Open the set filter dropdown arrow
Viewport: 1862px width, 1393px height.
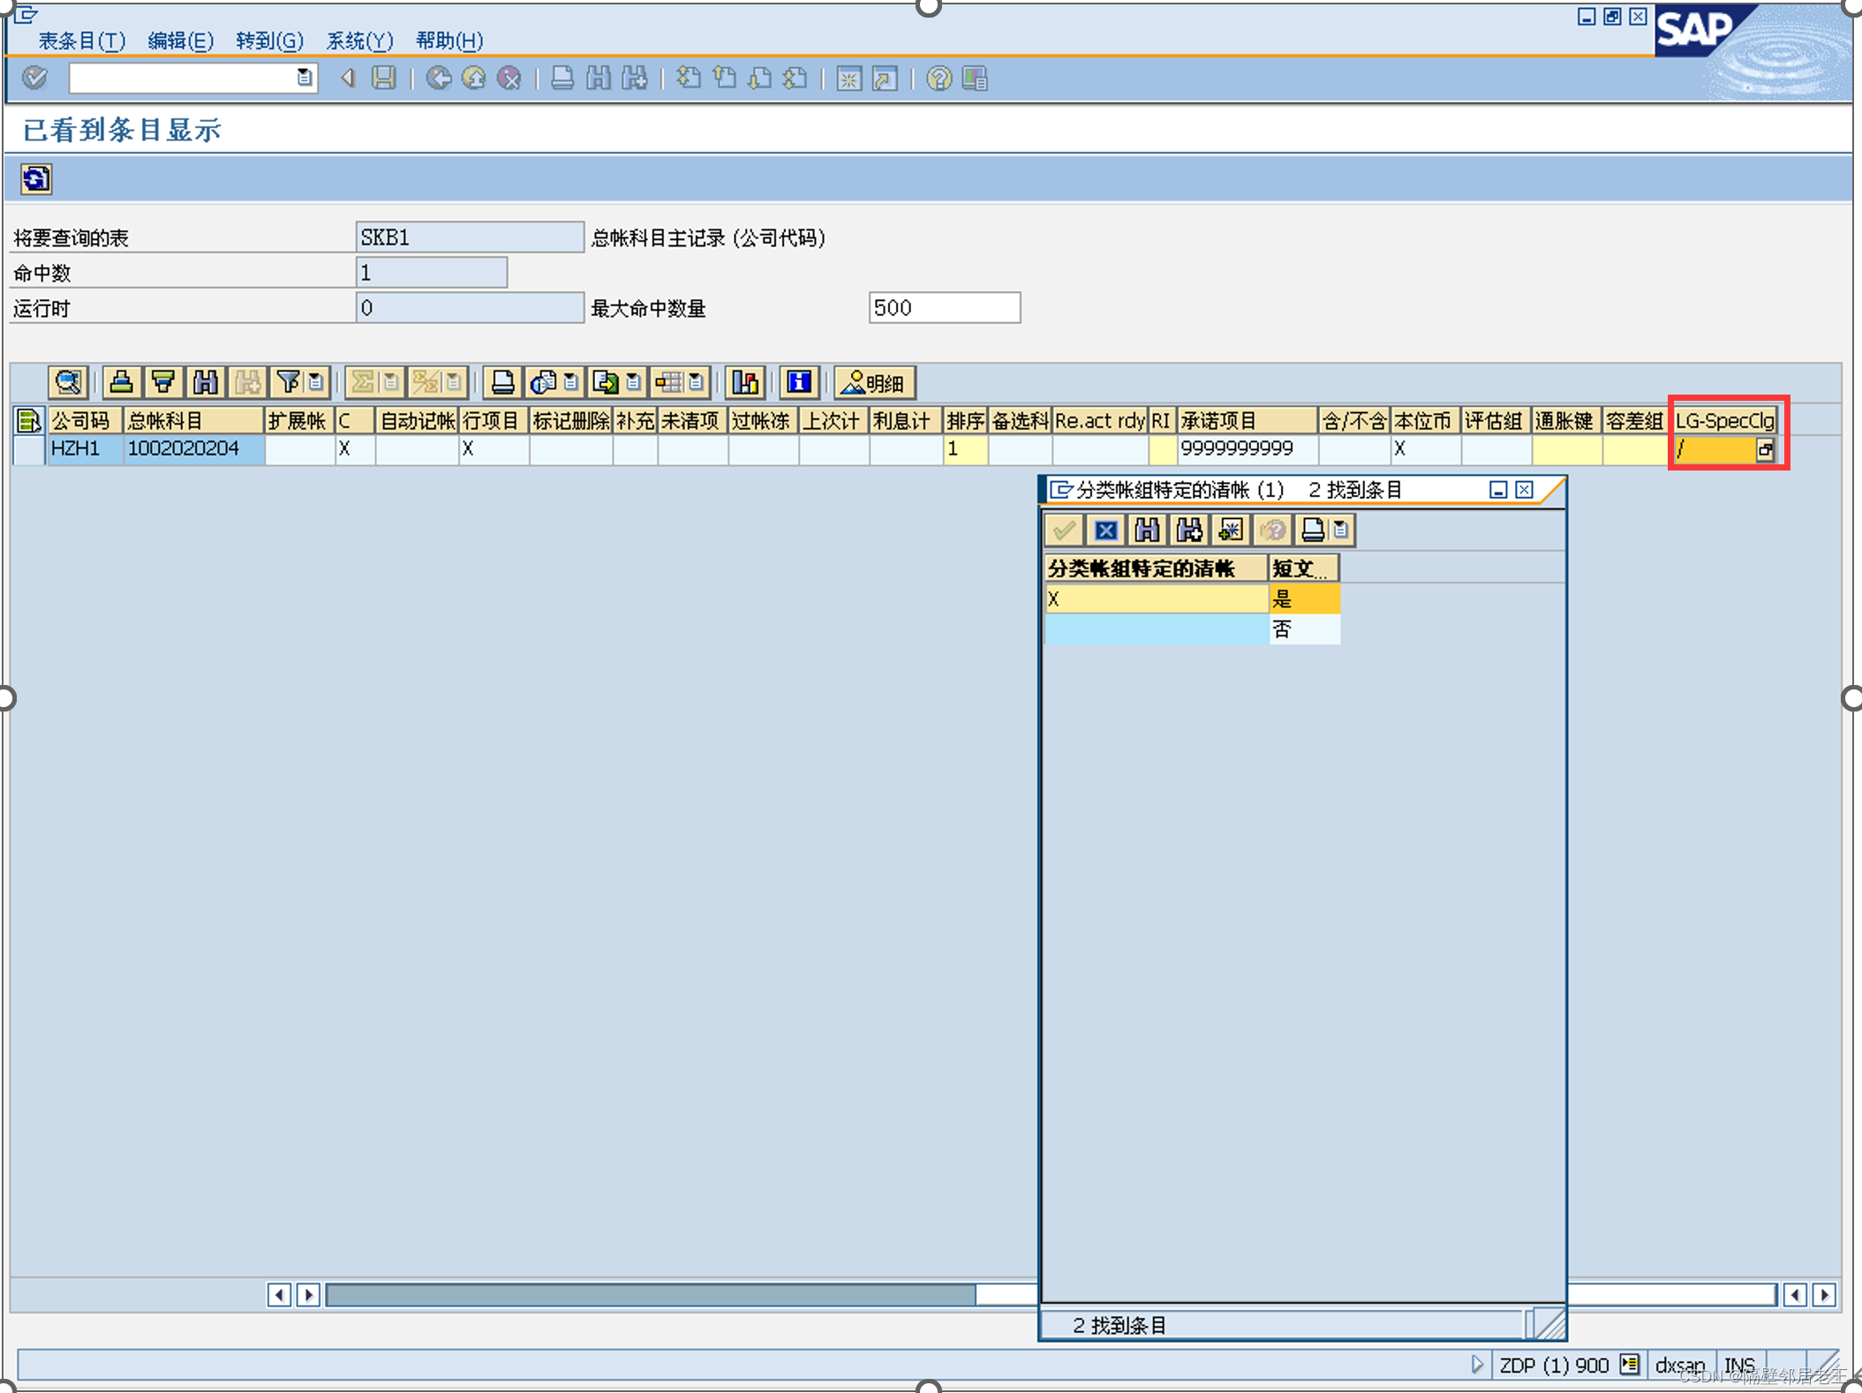(x=315, y=382)
